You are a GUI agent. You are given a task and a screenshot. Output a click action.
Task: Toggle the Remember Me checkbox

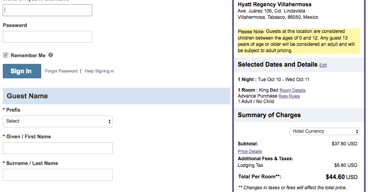(x=5, y=56)
